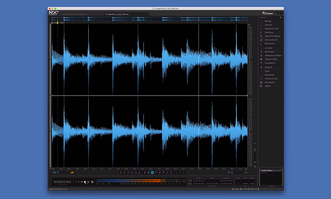Adjust the waveform/spectrogram opacity slider

63,172
